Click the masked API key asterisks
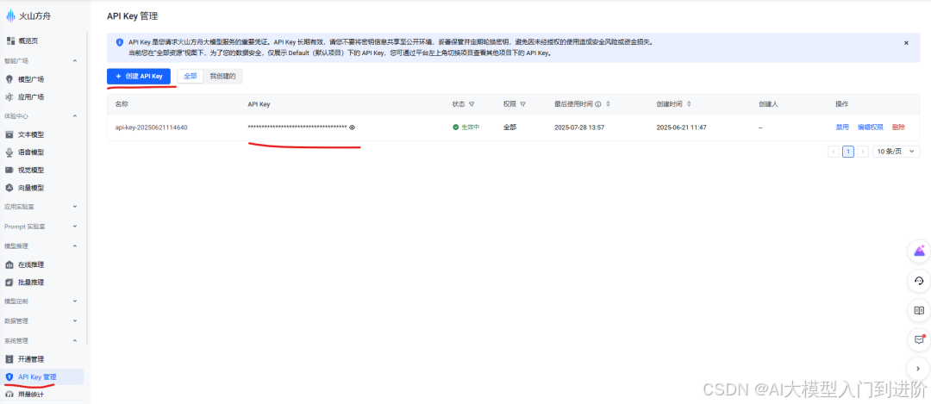931x404 pixels. (x=297, y=127)
